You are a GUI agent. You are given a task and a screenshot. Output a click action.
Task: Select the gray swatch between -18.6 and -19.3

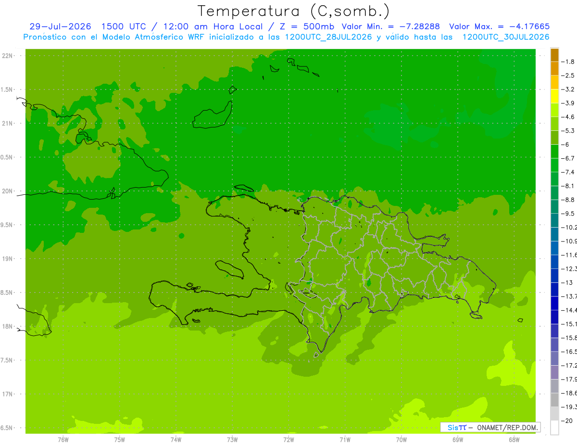click(x=554, y=400)
